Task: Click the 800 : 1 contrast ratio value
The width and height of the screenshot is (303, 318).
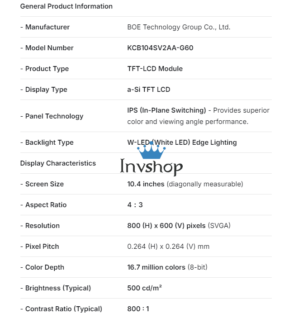Action: (138, 309)
